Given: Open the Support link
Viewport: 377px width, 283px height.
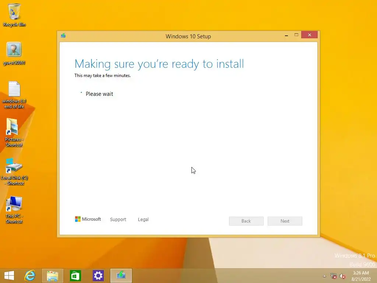Looking at the screenshot, I should tap(118, 220).
